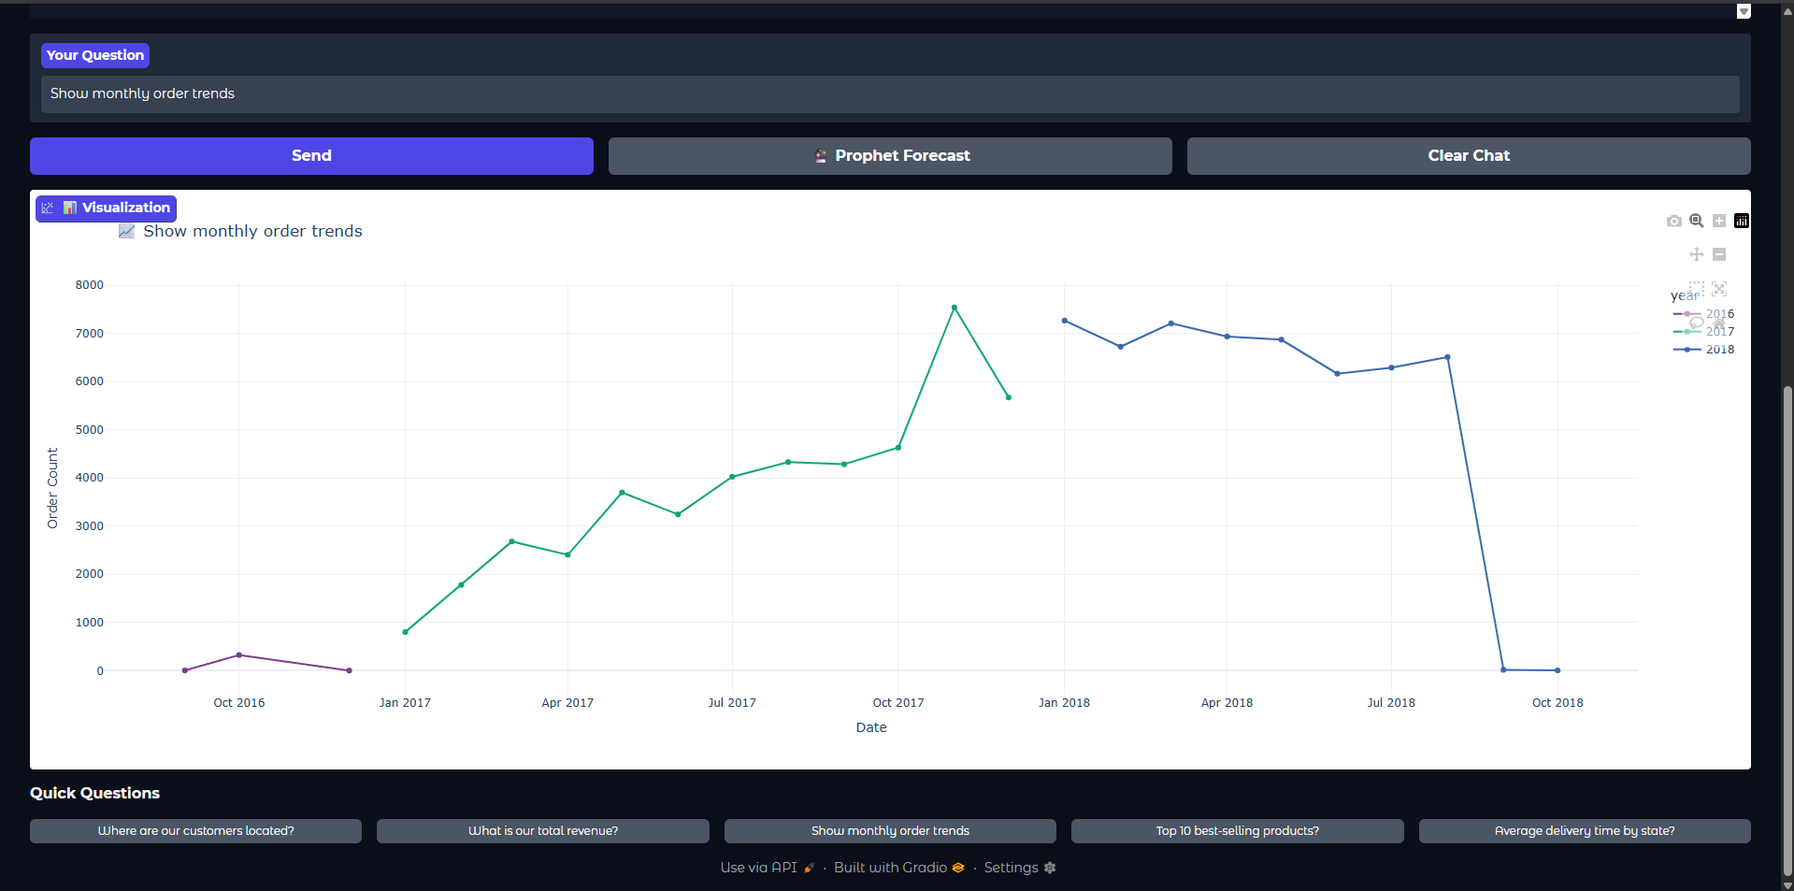Click the zoom in plus icon
Image resolution: width=1794 pixels, height=891 pixels.
tap(1719, 221)
